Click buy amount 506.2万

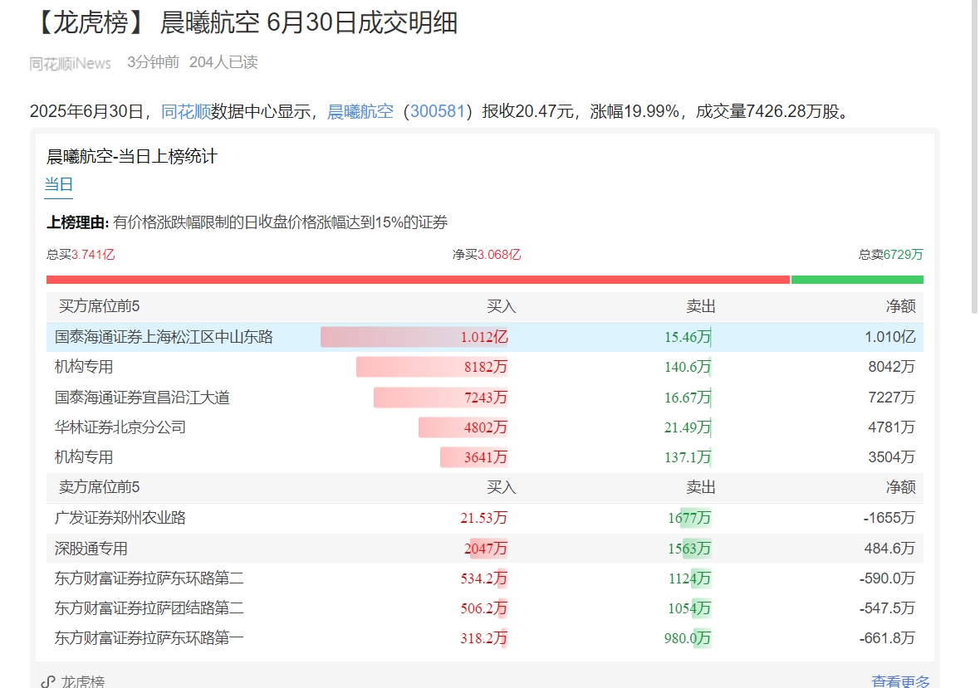click(483, 608)
